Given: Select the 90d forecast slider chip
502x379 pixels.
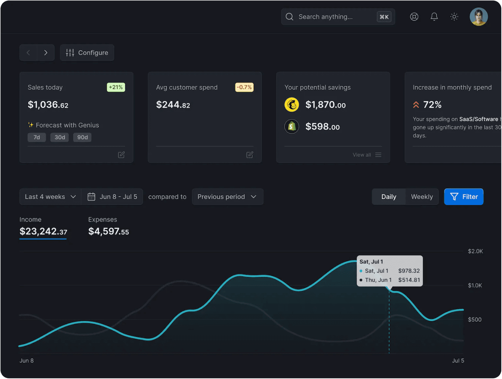Looking at the screenshot, I should [82, 137].
